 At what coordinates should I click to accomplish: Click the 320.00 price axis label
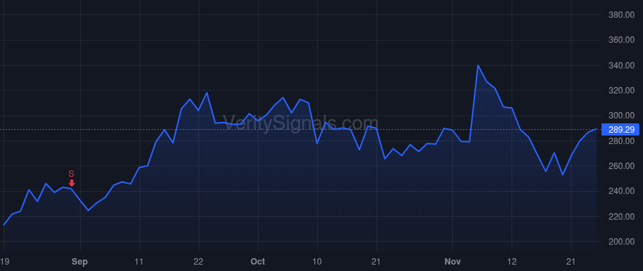pos(621,91)
